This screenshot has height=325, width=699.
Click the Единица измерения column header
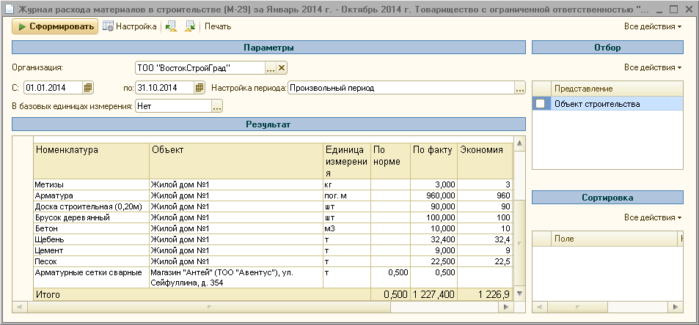click(347, 160)
